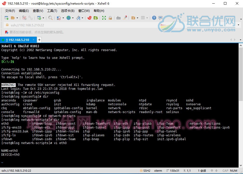Click 130x31 terminal size in status bar
The width and height of the screenshot is (243, 174).
point(174,171)
